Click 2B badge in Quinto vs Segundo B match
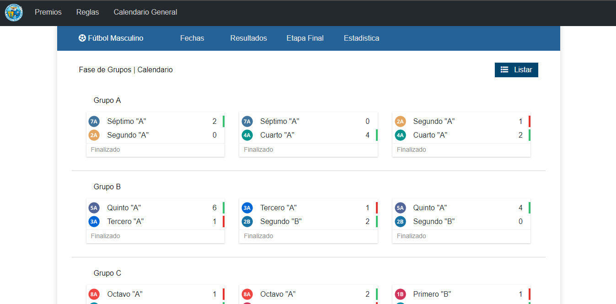Viewport: 616px width, 304px height. [400, 222]
